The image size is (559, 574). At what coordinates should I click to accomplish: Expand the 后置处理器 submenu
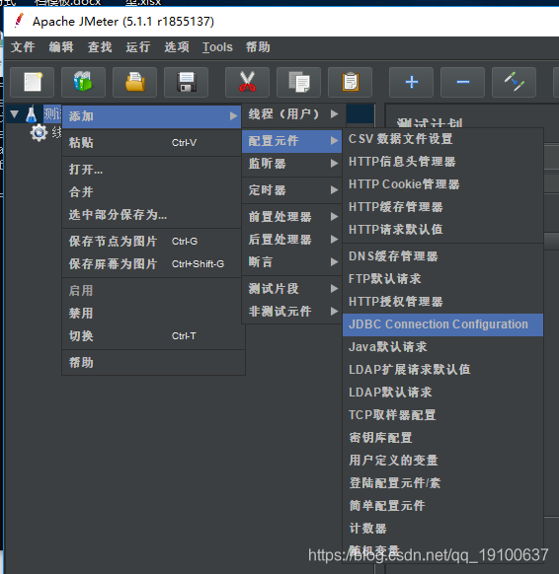292,240
